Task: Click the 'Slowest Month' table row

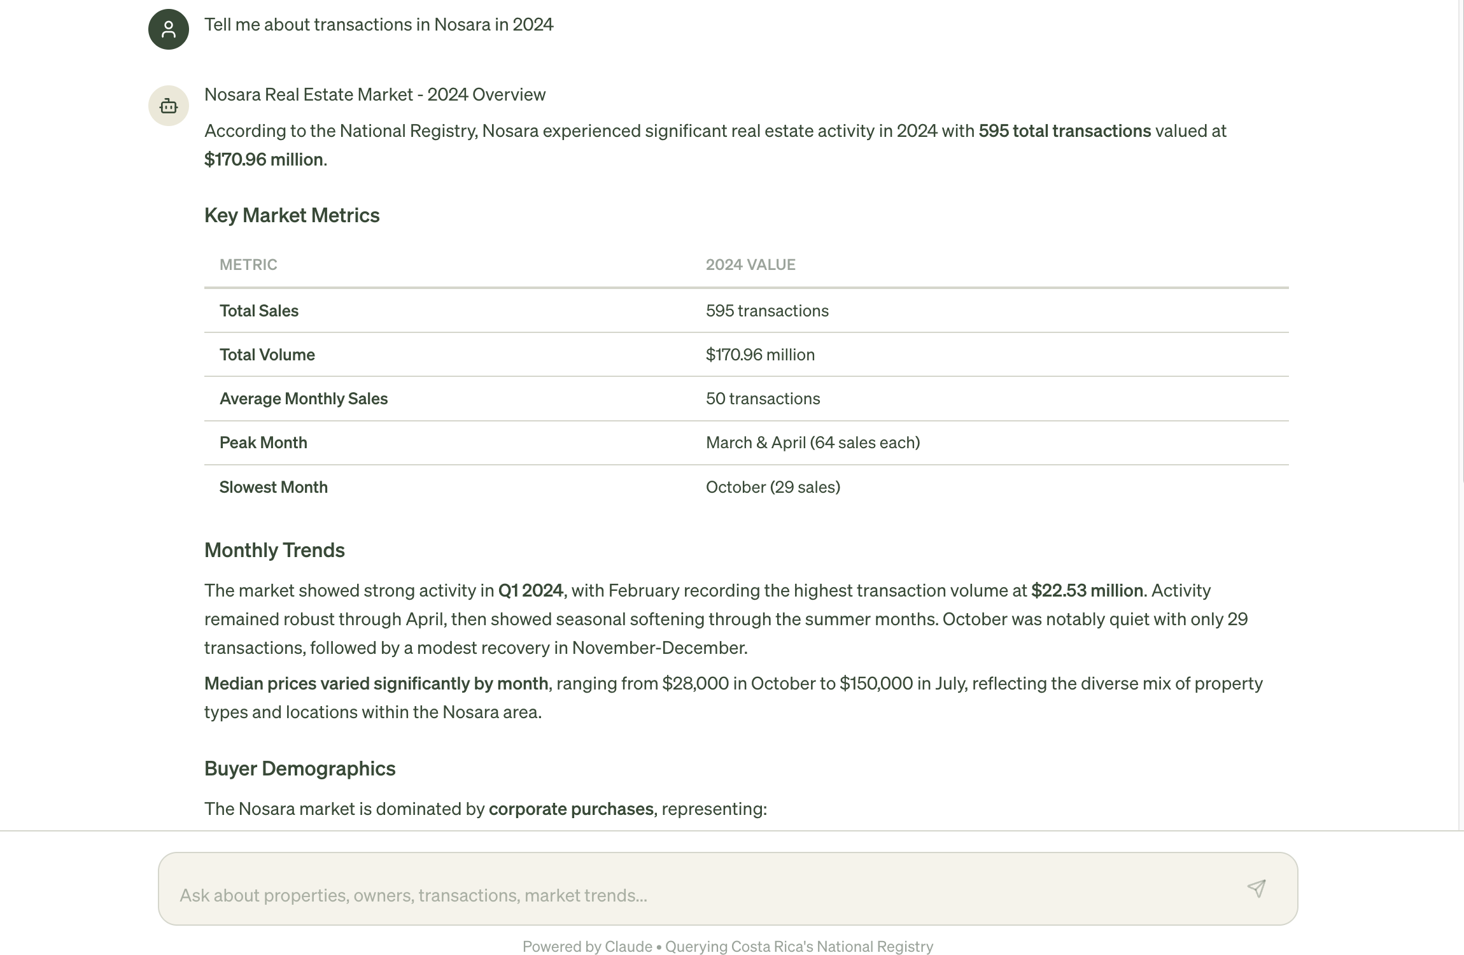Action: [x=274, y=486]
